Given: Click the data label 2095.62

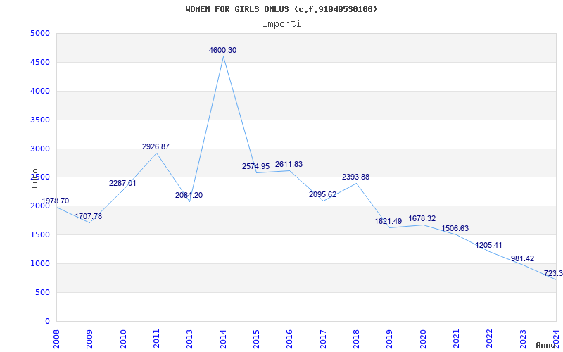Looking at the screenshot, I should coord(323,195).
